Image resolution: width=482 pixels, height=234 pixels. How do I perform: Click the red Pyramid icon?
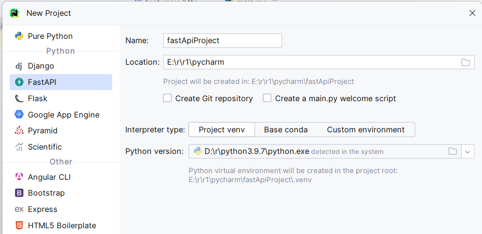tap(19, 131)
